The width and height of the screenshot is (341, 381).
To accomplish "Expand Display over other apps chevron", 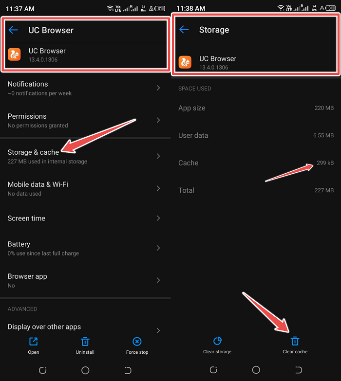I will click(158, 330).
